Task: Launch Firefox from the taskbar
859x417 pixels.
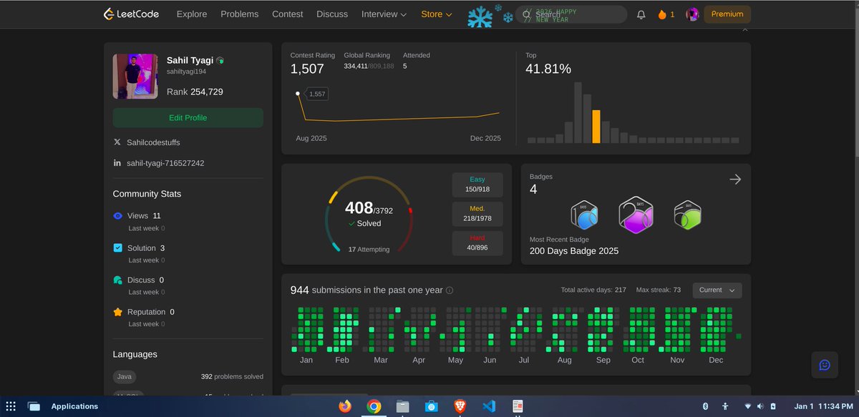Action: [345, 406]
